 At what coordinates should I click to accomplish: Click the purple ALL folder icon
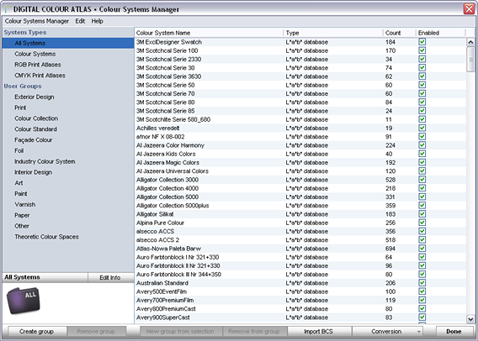(24, 301)
